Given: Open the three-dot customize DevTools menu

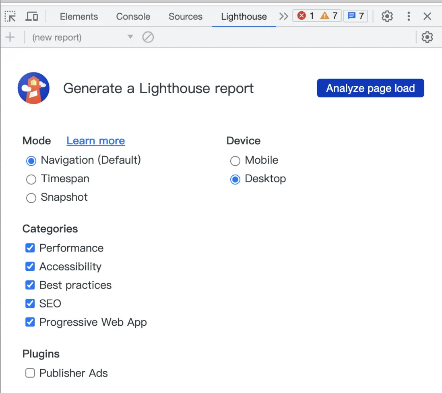Looking at the screenshot, I should pyautogui.click(x=409, y=16).
